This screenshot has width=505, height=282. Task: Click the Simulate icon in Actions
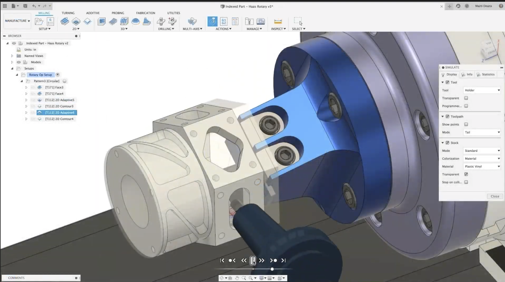(x=212, y=21)
